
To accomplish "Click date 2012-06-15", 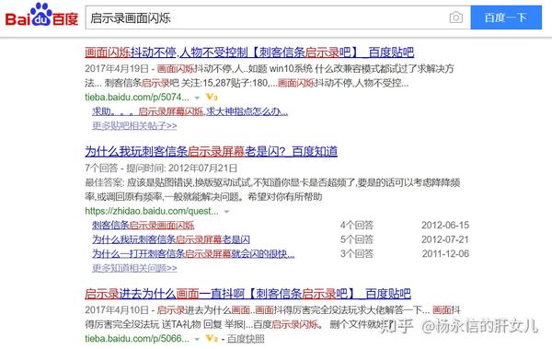I will click(x=445, y=225).
